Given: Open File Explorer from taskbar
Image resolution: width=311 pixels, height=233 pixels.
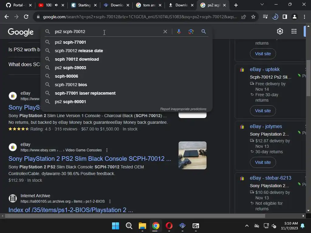Looking at the screenshot, I should (x=142, y=226).
